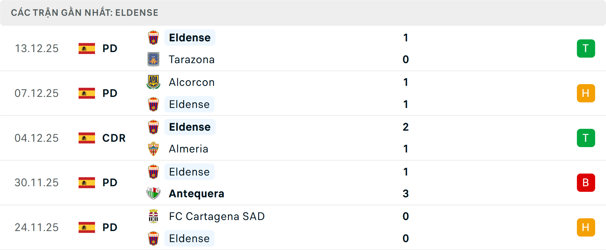This screenshot has height=250, width=606.
Task: Click the Antequera club crest icon
Action: tap(153, 193)
